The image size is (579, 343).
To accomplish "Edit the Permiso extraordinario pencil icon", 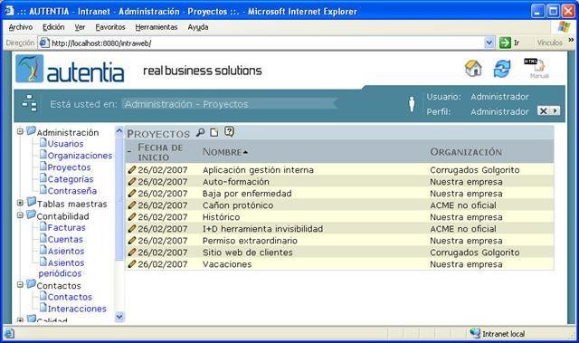I will tap(132, 241).
